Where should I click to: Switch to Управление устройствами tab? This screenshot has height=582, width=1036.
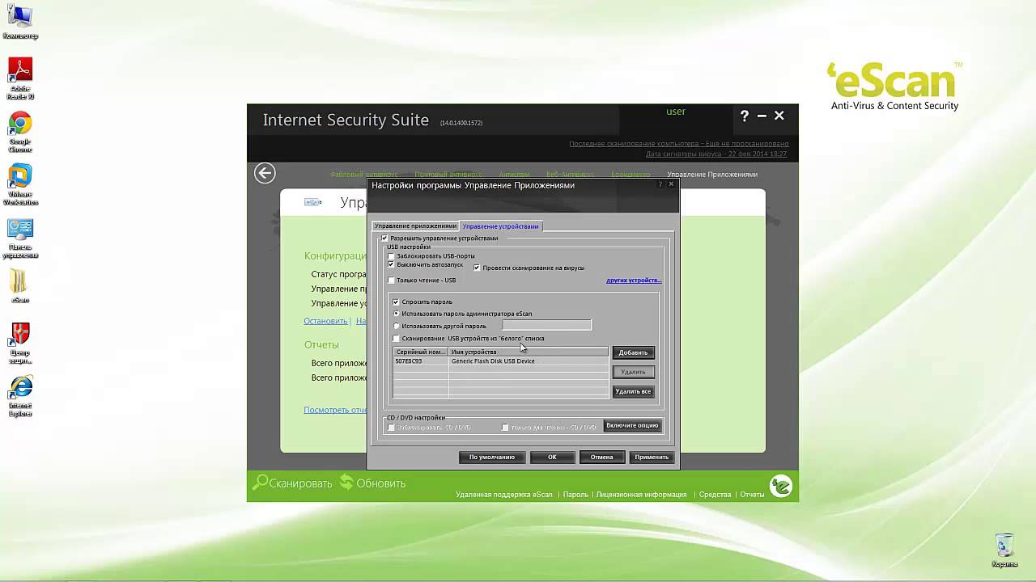click(x=500, y=226)
